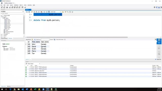Click the search table data icon
This screenshot has width=162, height=91.
pyautogui.click(x=23, y=7)
